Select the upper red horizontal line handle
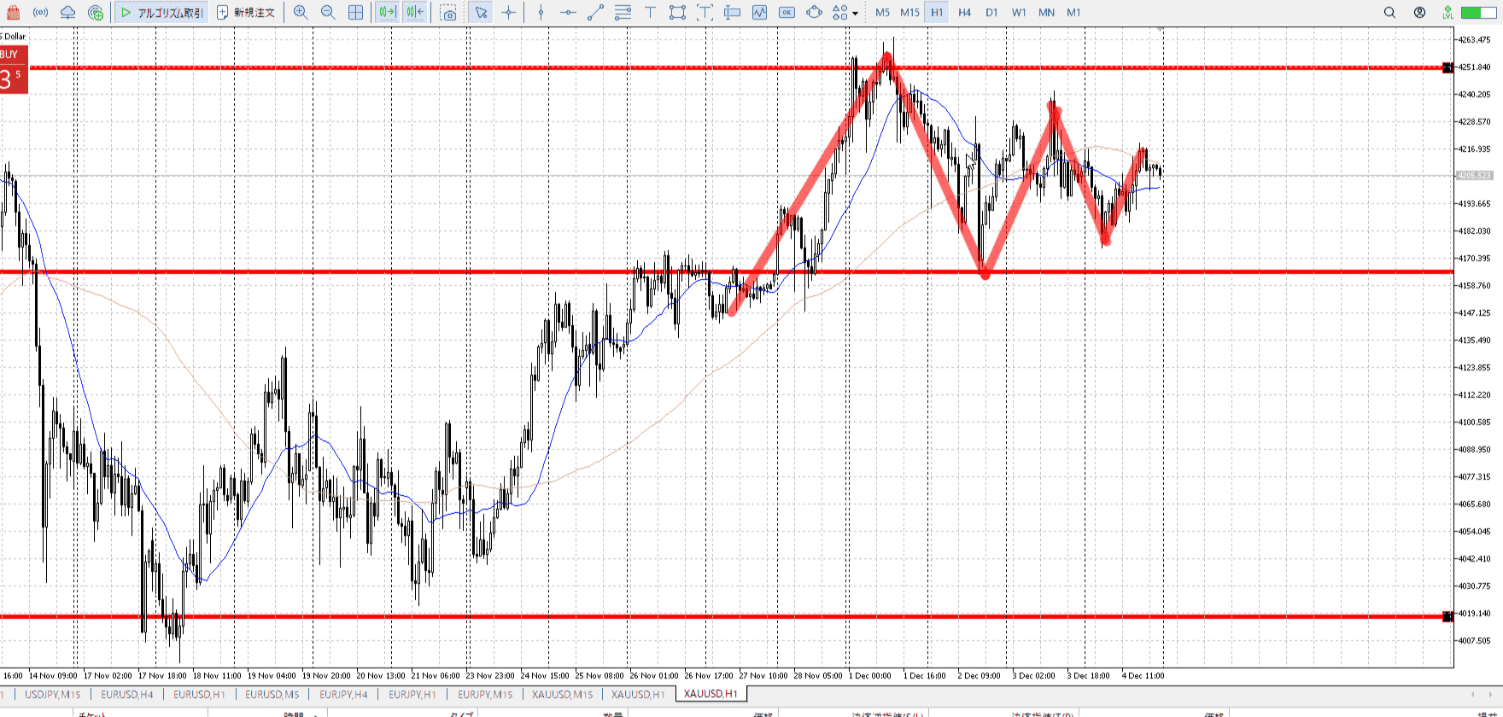This screenshot has width=1503, height=717. 1447,67
